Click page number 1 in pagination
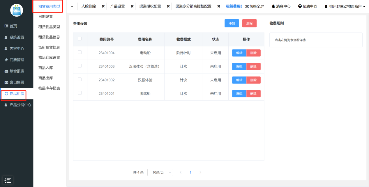Image resolution: width=369 pixels, height=187 pixels. [190, 172]
